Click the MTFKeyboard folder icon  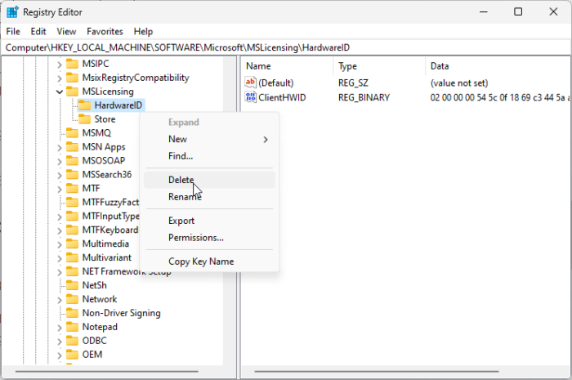click(x=72, y=230)
